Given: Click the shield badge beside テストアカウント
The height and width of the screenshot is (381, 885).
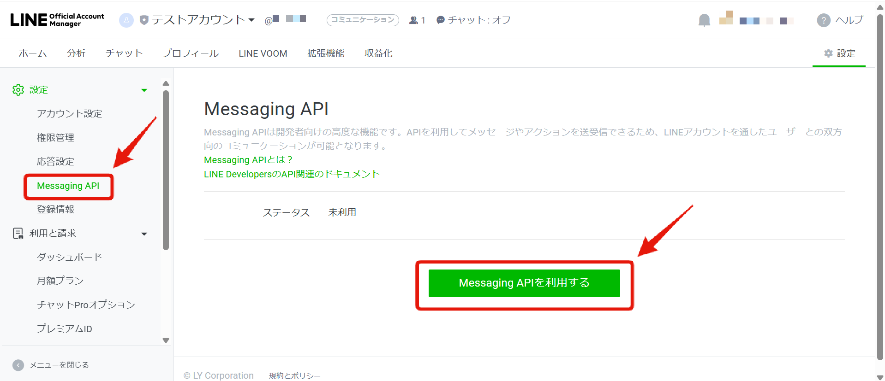Looking at the screenshot, I should point(144,20).
